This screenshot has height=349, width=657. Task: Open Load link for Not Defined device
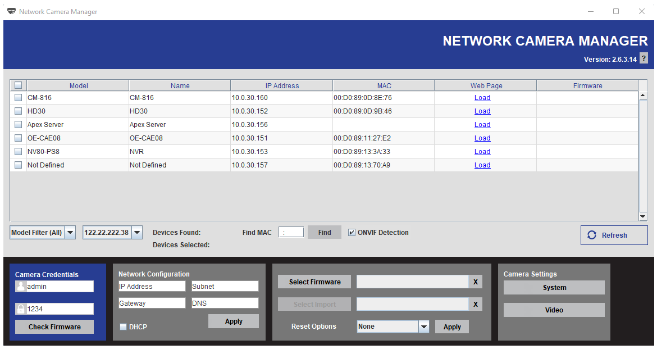(x=482, y=165)
